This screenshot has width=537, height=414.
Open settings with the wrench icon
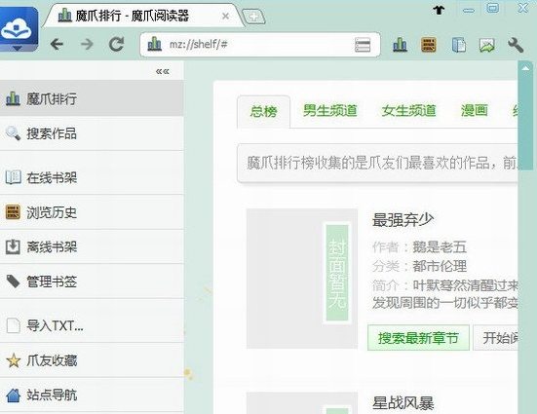(516, 45)
